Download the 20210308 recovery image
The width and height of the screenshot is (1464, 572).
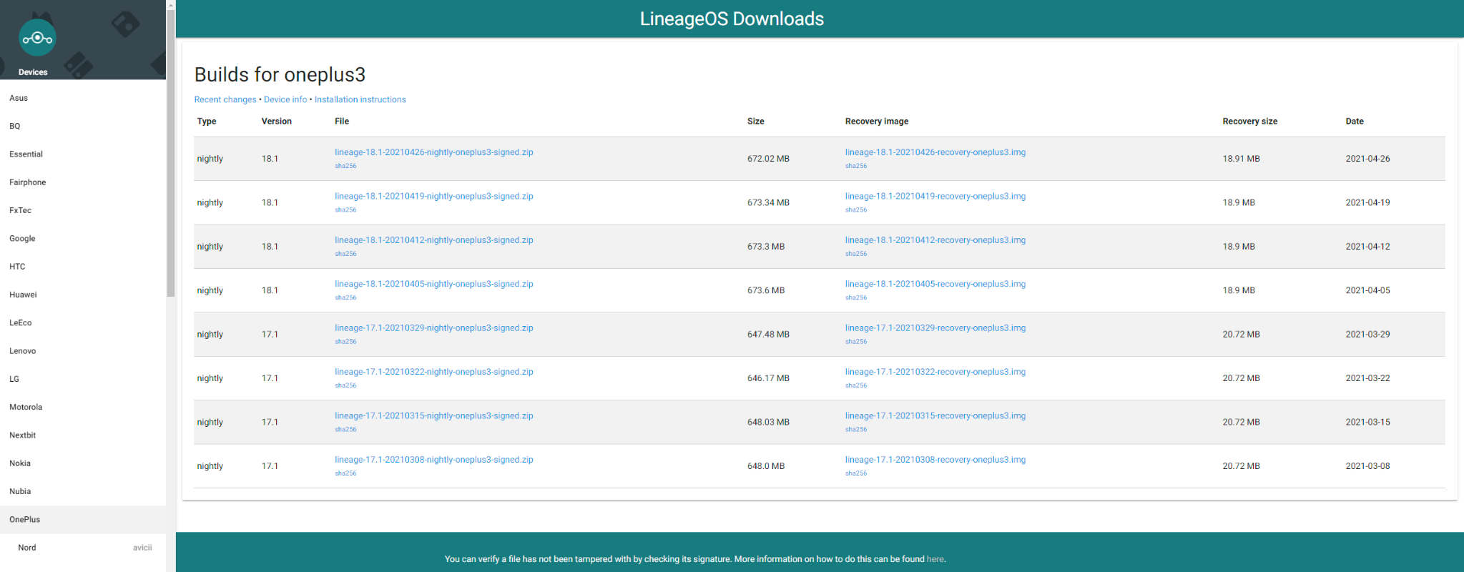click(935, 460)
